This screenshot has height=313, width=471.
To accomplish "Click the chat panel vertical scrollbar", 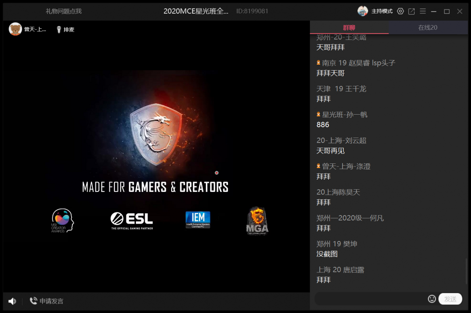I will pyautogui.click(x=467, y=271).
